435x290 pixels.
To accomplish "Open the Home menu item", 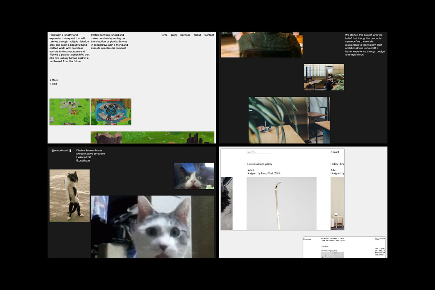I will click(x=164, y=35).
